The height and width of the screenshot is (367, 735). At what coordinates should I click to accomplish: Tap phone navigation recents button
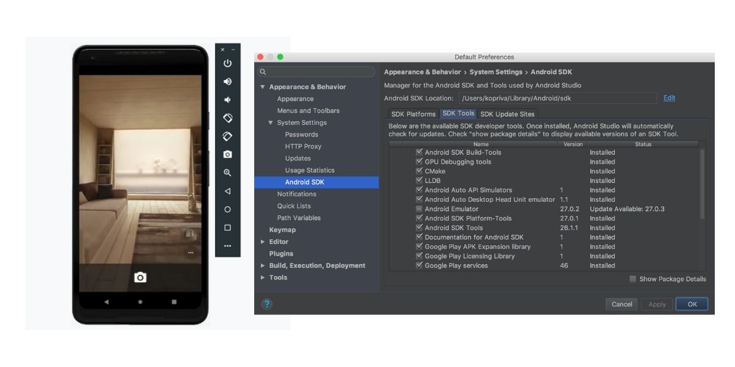[x=174, y=302]
